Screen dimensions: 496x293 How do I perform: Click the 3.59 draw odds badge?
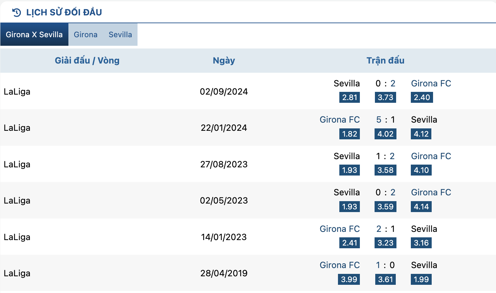point(386,207)
